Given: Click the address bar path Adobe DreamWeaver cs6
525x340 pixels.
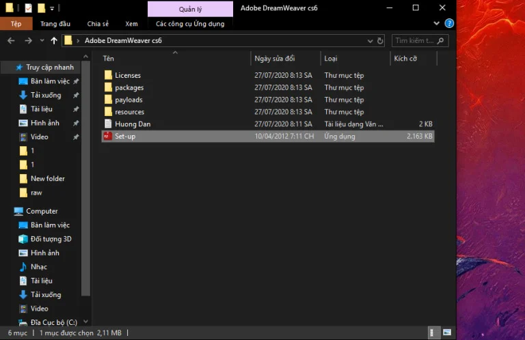Looking at the screenshot, I should [x=123, y=41].
